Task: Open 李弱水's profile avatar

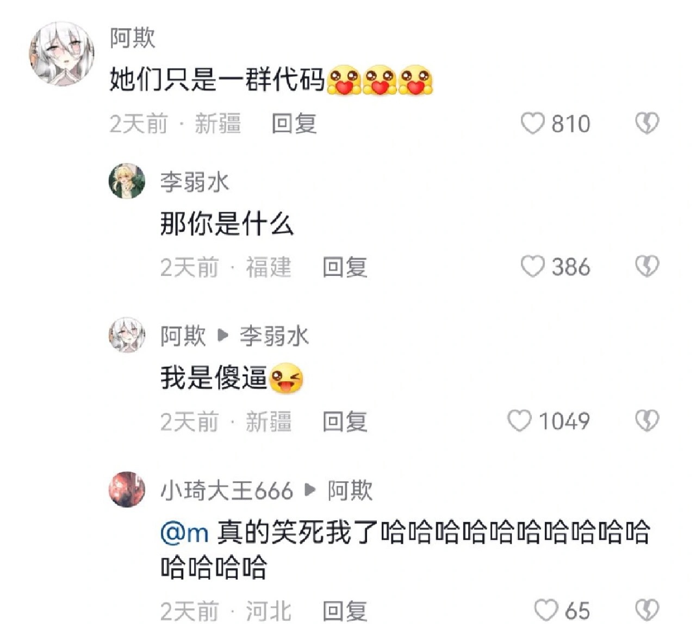Action: (x=127, y=181)
